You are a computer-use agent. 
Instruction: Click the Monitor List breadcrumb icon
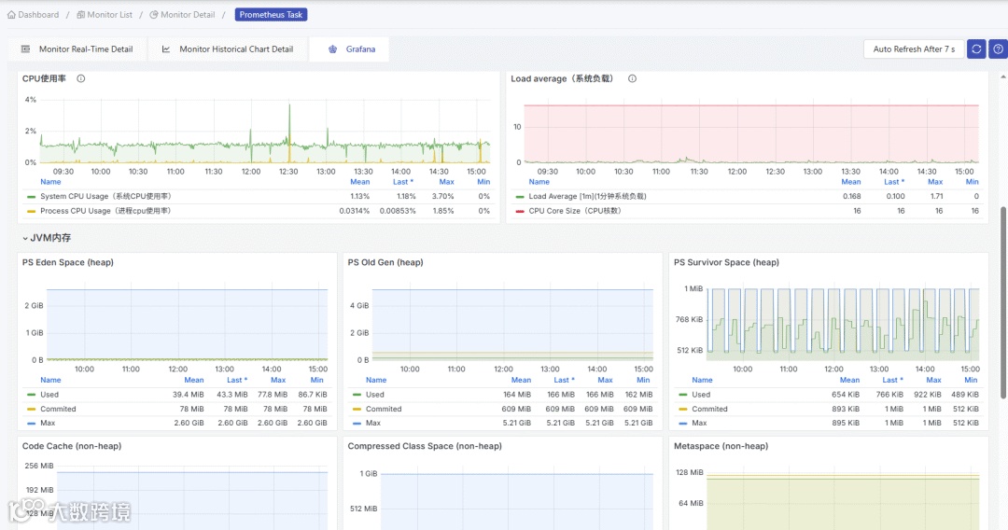[x=80, y=14]
